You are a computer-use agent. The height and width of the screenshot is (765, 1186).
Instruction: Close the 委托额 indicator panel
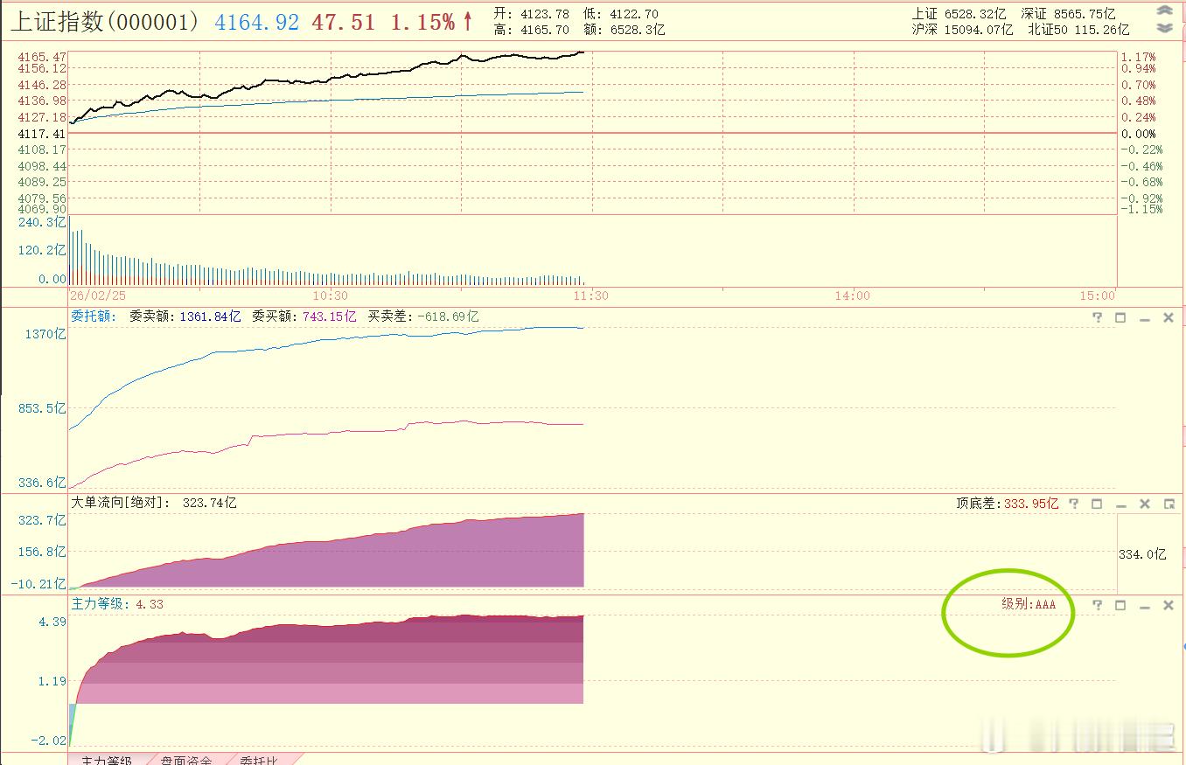(1168, 317)
